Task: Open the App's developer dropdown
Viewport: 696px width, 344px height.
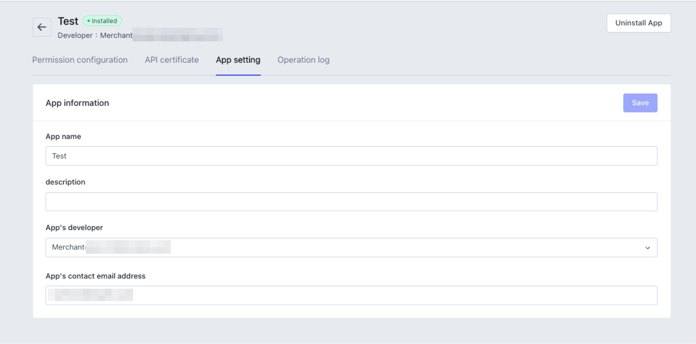Action: coord(351,247)
